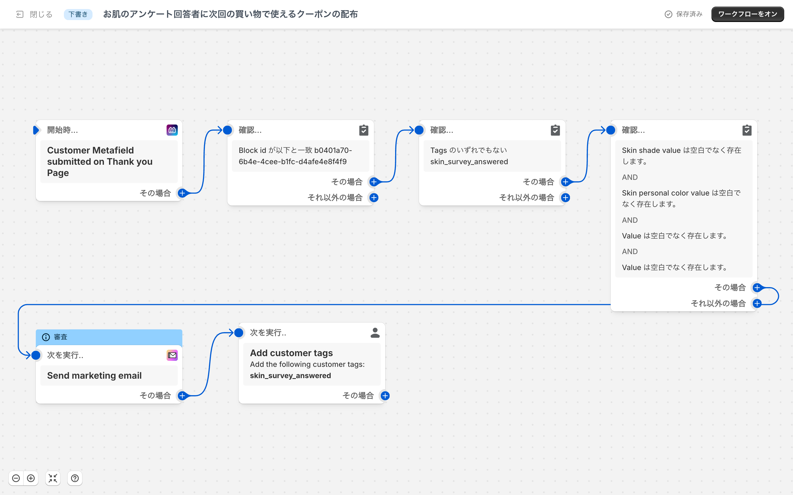Viewport: 793px width, 495px height.
Task: Click それ以外の場合 plus on Tags condition
Action: pos(566,197)
